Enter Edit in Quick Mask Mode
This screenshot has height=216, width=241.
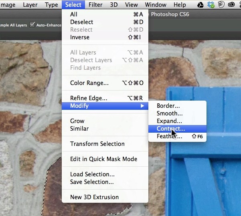(103, 159)
